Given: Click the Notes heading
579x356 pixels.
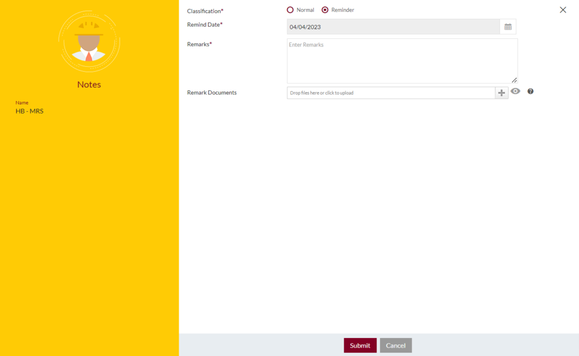Looking at the screenshot, I should tap(89, 85).
